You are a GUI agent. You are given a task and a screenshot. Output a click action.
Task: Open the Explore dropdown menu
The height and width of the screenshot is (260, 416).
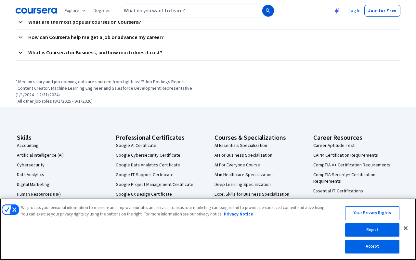[75, 10]
